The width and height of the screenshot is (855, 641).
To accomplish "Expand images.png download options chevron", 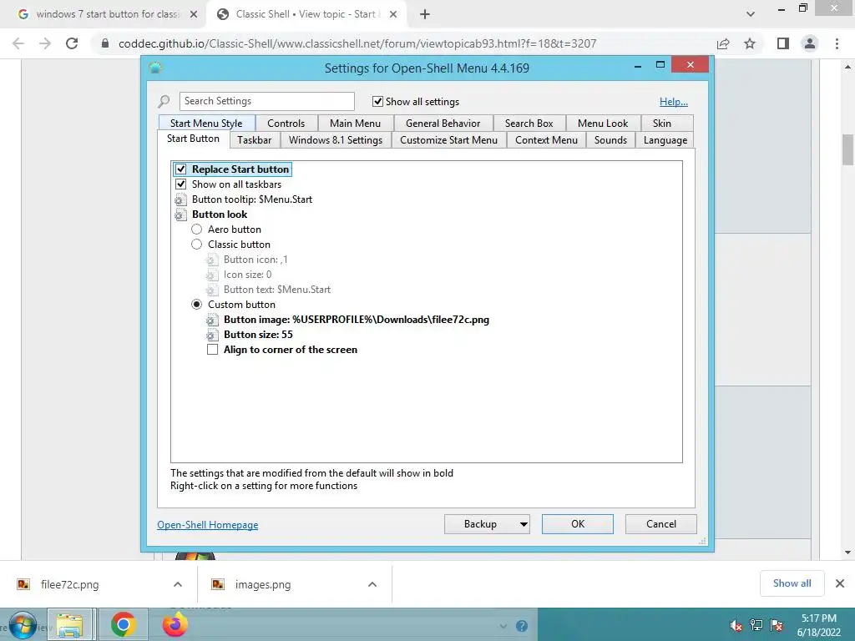I will click(372, 584).
